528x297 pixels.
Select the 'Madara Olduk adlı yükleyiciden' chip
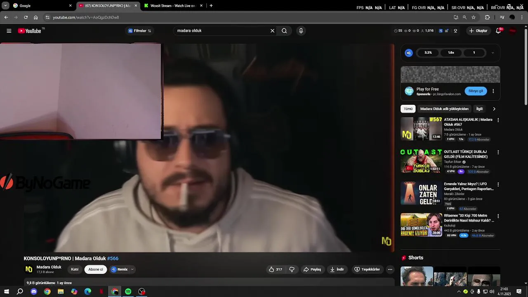pos(444,109)
